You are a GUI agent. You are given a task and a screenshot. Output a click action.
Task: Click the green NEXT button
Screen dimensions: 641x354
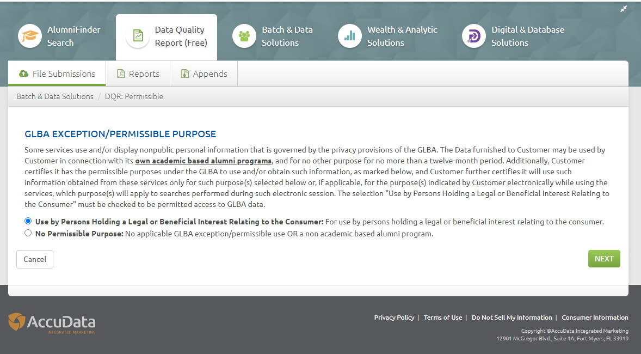click(604, 259)
